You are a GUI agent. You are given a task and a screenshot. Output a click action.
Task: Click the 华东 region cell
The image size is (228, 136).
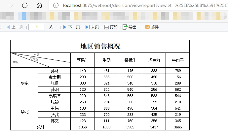(24, 83)
